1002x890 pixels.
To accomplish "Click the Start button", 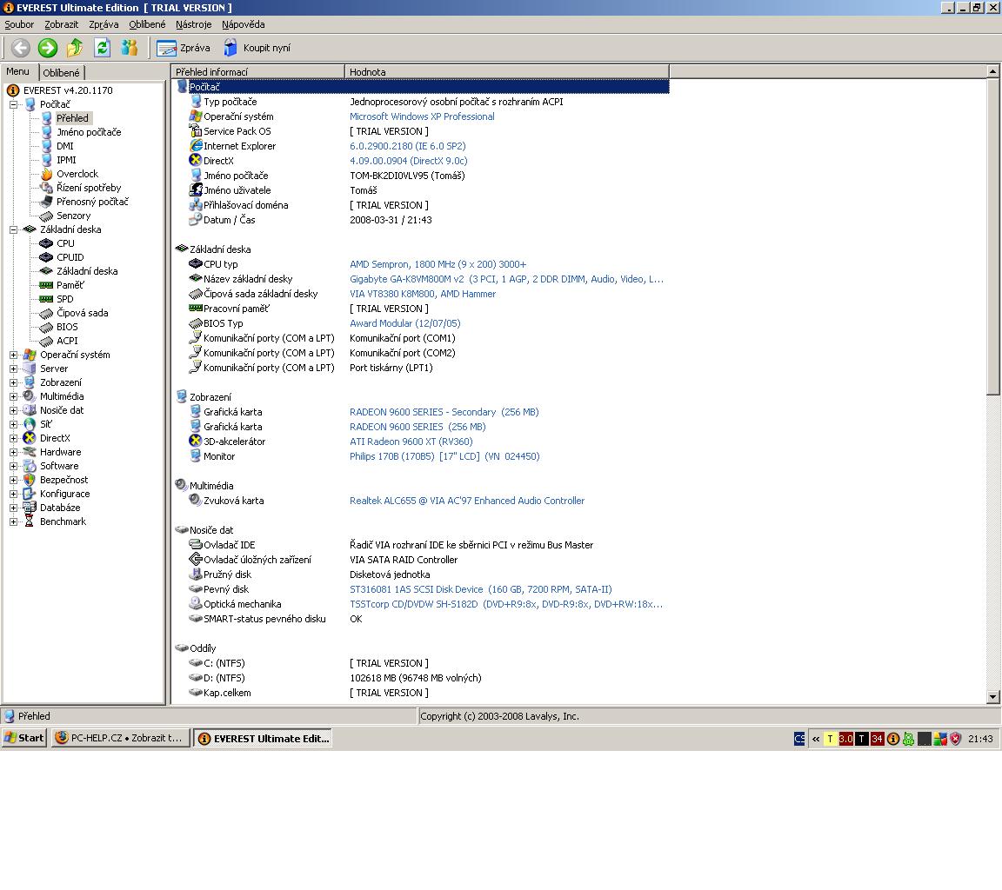I will (24, 738).
